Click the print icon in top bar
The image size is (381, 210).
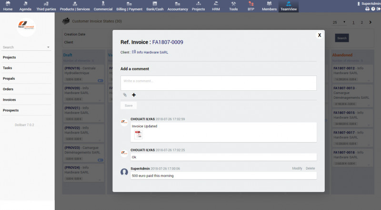367,9
